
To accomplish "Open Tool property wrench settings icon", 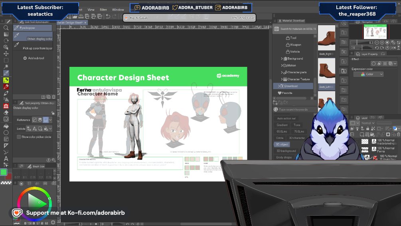I will click(53, 160).
